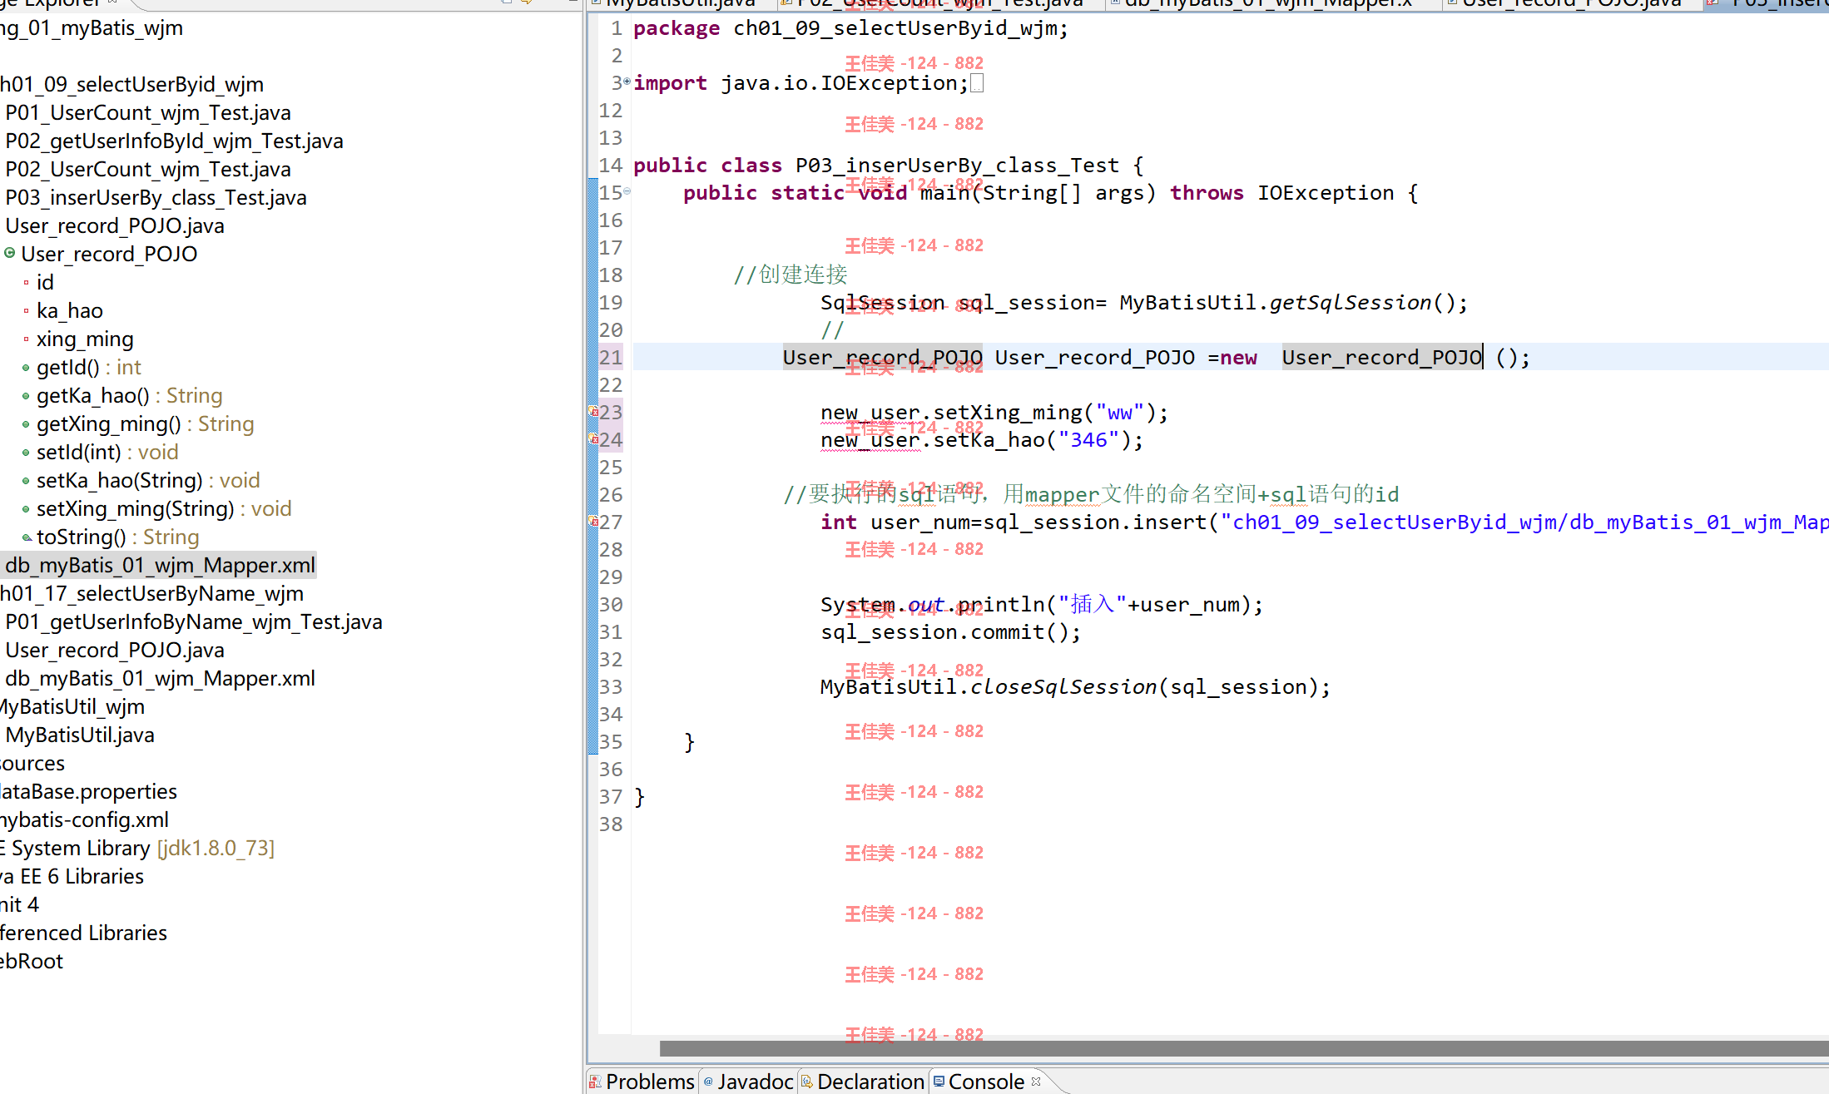Select the User_record_POJO class node
This screenshot has height=1094, width=1829.
pyautogui.click(x=109, y=254)
